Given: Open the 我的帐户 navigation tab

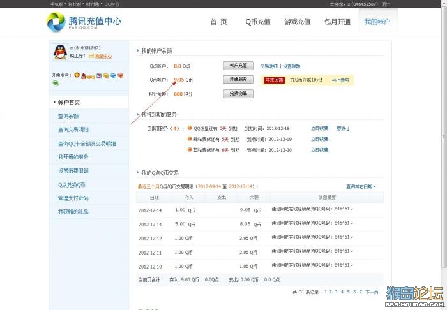Looking at the screenshot, I should click(377, 22).
